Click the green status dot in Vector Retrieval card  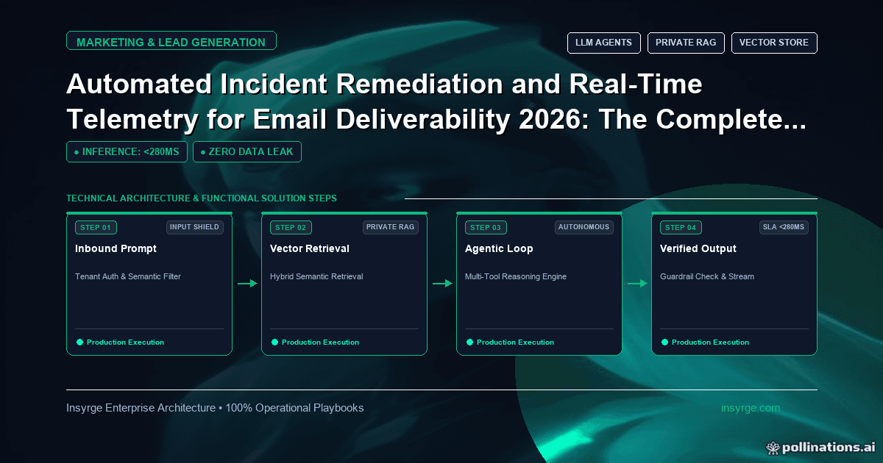pyautogui.click(x=274, y=342)
